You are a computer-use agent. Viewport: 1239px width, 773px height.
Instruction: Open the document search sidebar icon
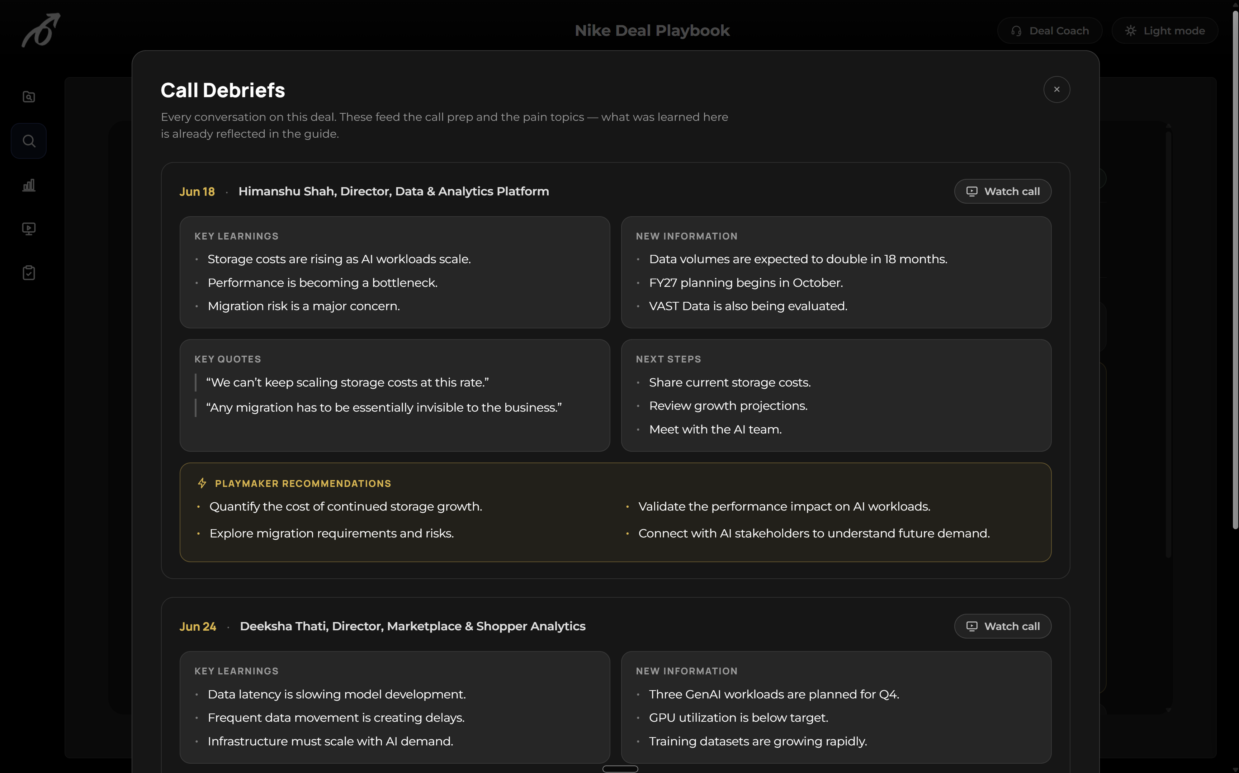(x=29, y=97)
